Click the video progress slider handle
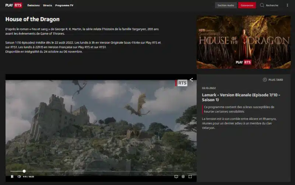295x185 pixels. [x=24, y=171]
